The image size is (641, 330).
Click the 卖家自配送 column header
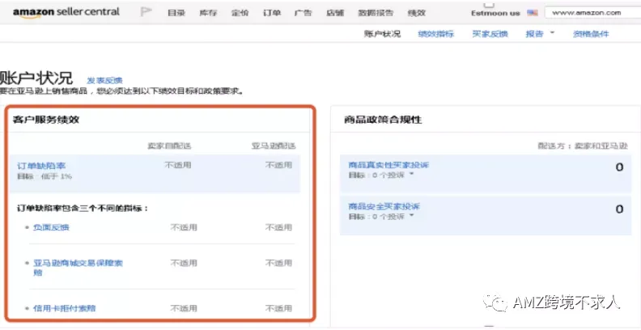169,146
